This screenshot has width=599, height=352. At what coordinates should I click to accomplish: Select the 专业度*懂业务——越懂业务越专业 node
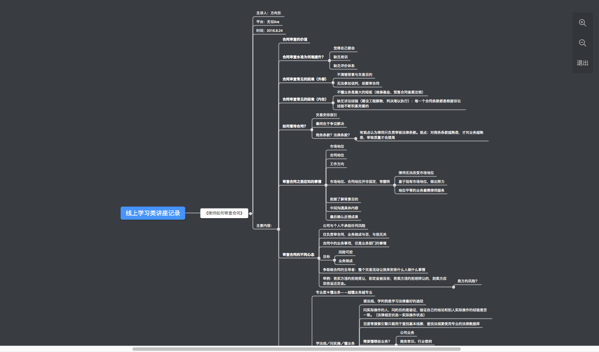point(343,292)
